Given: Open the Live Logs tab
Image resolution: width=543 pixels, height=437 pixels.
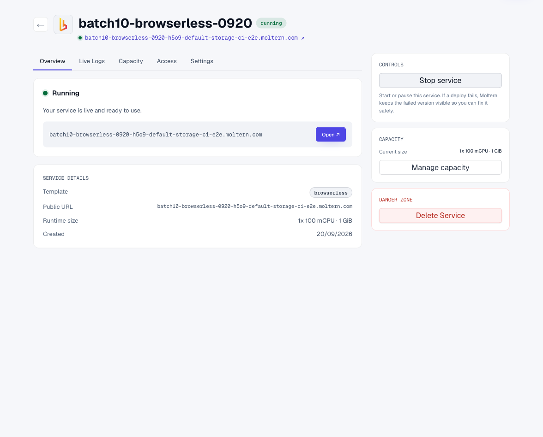Looking at the screenshot, I should tap(92, 61).
